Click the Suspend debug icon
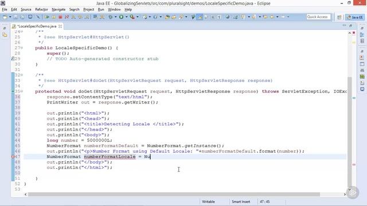Screen dimensions: 367x206 pyautogui.click(x=54, y=17)
